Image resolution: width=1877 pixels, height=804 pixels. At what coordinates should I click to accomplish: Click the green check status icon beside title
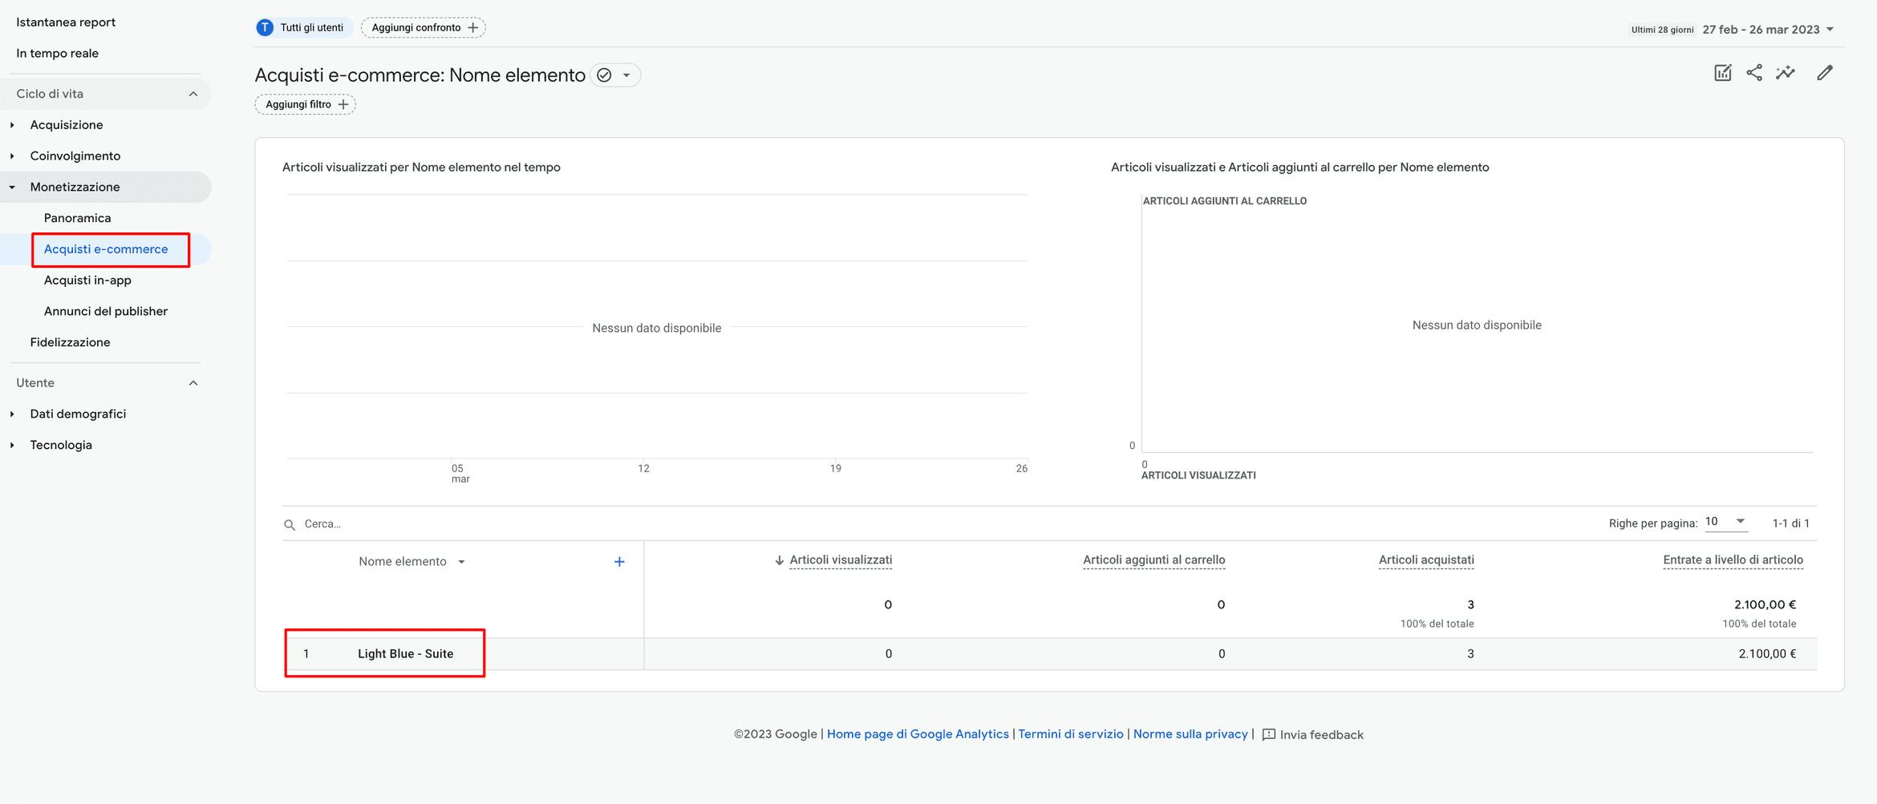pyautogui.click(x=605, y=75)
